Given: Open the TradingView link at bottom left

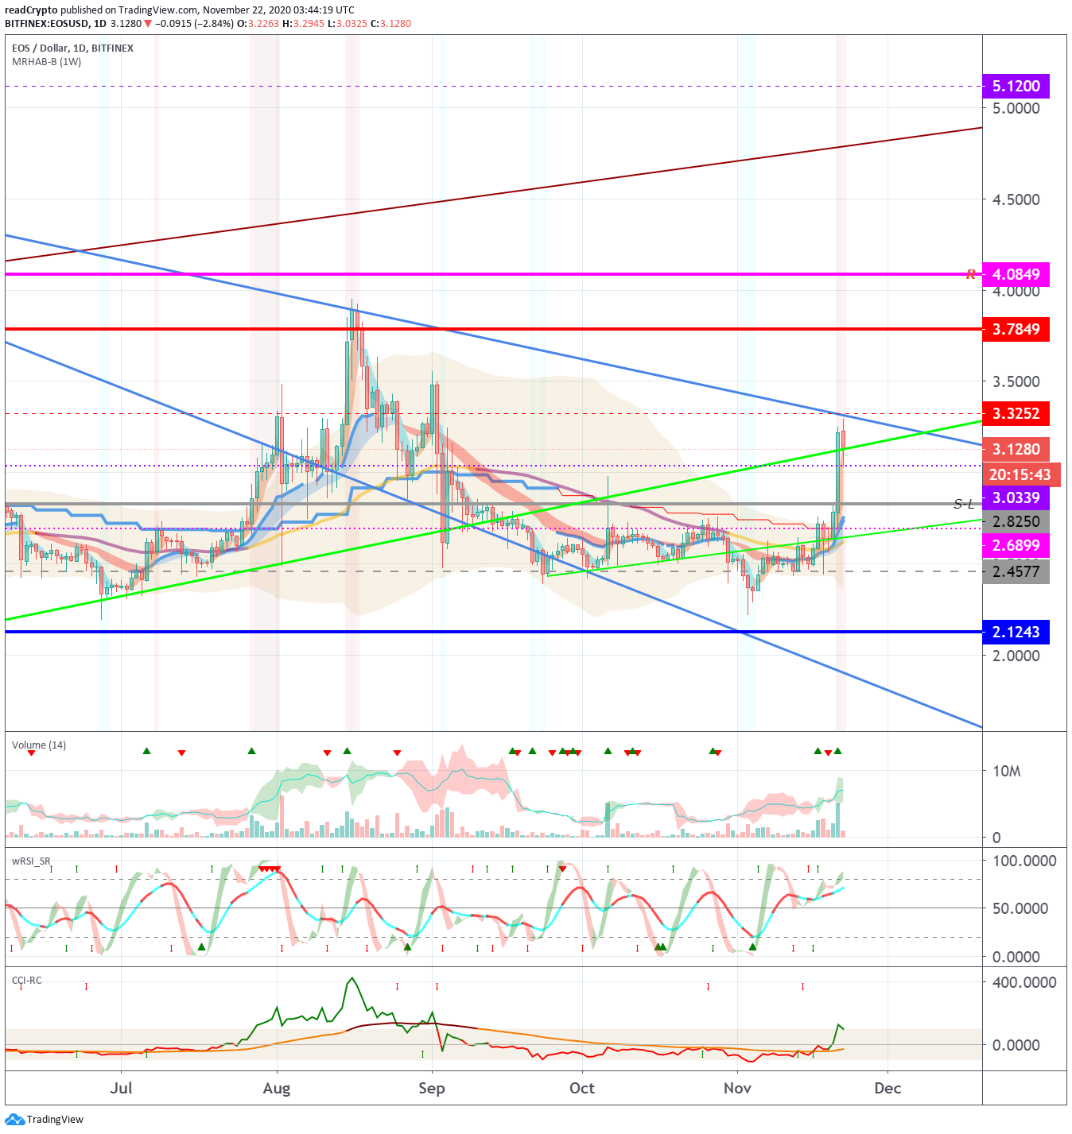Looking at the screenshot, I should (55, 1119).
